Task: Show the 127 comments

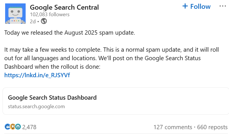Action: (x=173, y=127)
